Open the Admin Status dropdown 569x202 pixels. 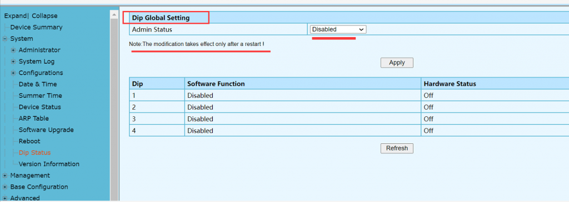click(x=338, y=29)
